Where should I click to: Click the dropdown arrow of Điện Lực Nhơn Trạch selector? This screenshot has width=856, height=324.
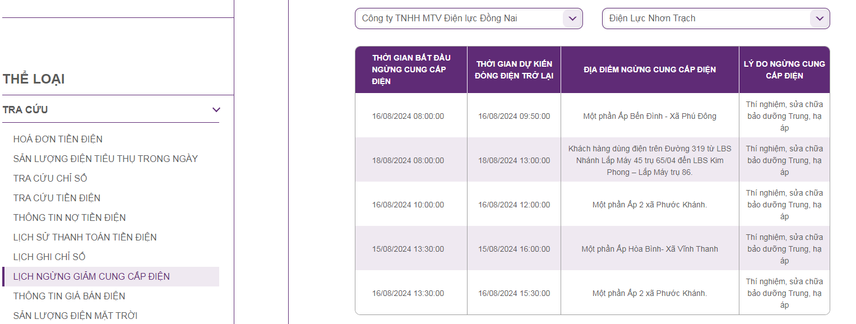[820, 18]
